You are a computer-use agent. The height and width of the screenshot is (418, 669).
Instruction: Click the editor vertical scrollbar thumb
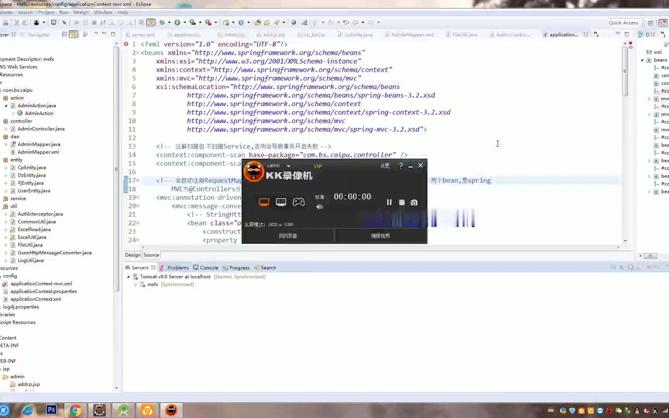tap(625, 72)
